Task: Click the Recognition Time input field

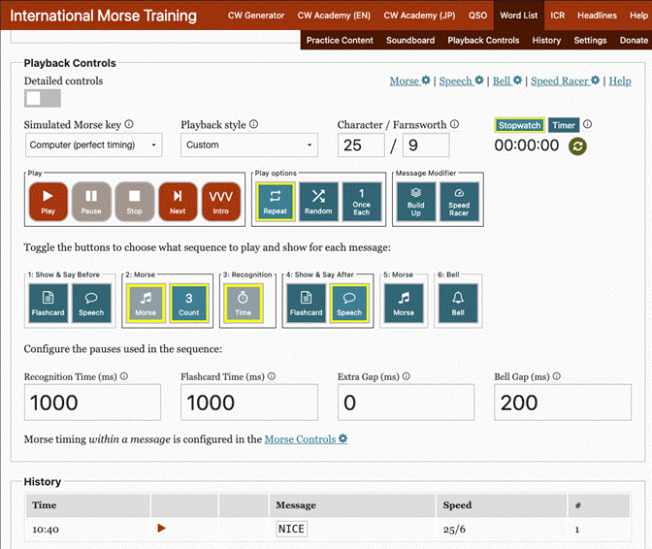Action: (x=92, y=403)
